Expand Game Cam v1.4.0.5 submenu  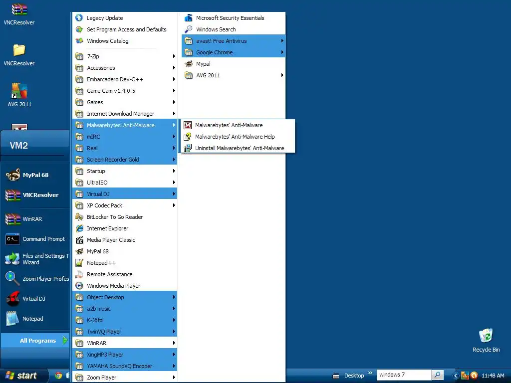tap(124, 91)
